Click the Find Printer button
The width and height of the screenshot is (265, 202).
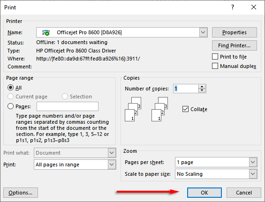(235, 45)
